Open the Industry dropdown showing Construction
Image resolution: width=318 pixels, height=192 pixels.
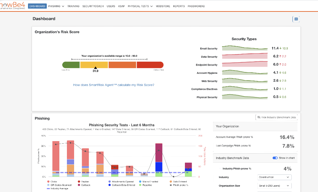[274, 177]
